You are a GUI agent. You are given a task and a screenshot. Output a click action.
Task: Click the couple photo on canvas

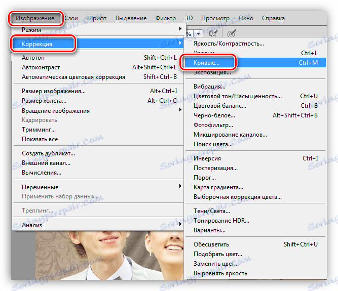(109, 255)
